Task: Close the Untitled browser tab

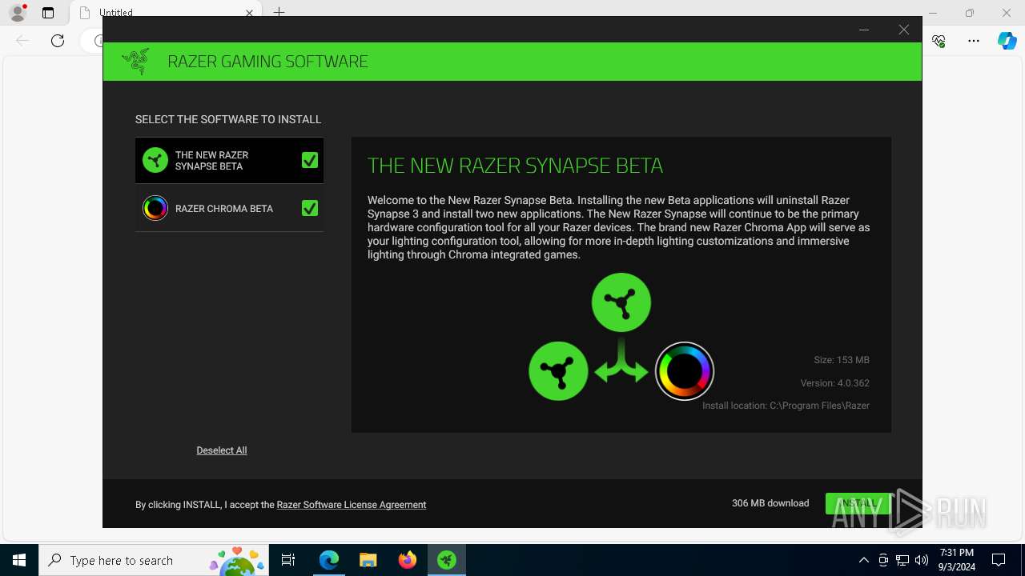Action: point(249,13)
